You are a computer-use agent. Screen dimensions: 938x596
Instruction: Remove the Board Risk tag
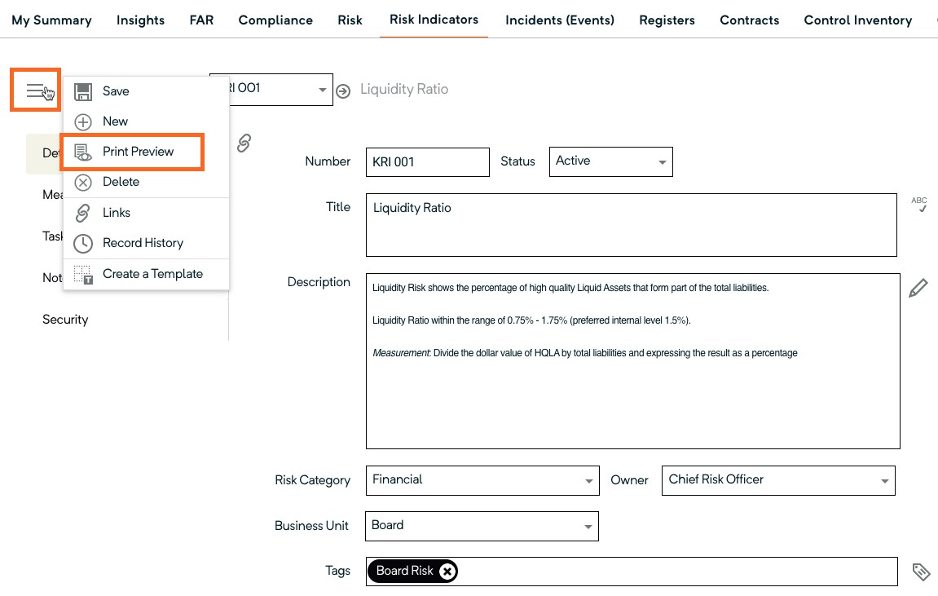pos(447,572)
